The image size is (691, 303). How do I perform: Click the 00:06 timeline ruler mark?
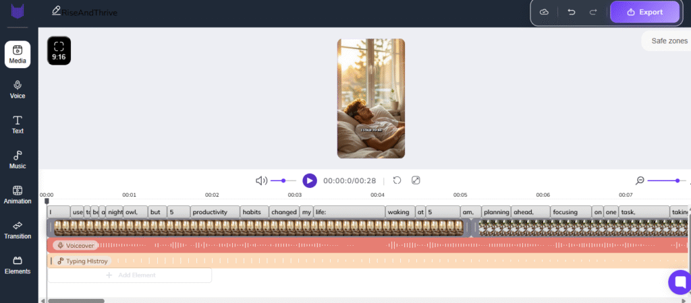coord(543,195)
